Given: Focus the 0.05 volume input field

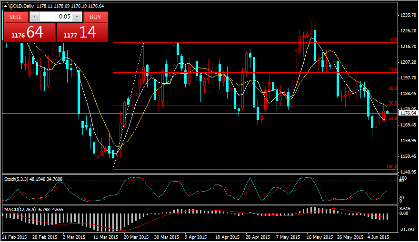Looking at the screenshot, I should pyautogui.click(x=56, y=17).
